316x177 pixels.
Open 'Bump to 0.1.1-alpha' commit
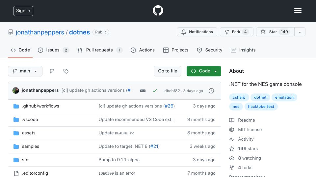click(x=119, y=160)
